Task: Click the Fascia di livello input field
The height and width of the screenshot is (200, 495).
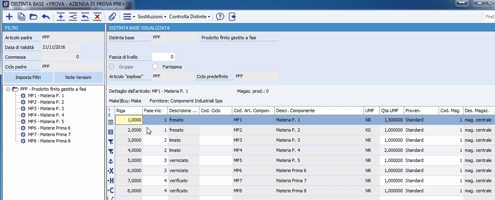Action: click(164, 57)
